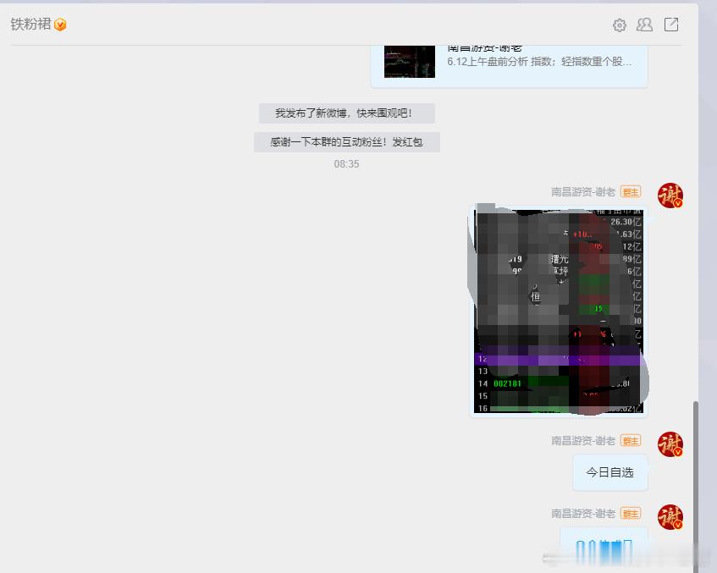Pop out chat into new window
The height and width of the screenshot is (573, 717).
[670, 25]
